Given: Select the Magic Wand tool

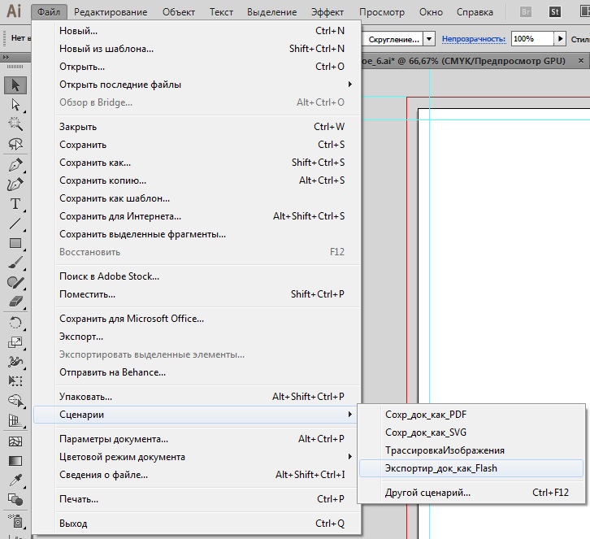Looking at the screenshot, I should (x=15, y=124).
